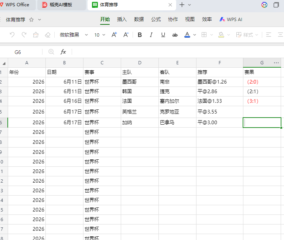Click the red (2:0) result cell
Screen dimensions: 284x240
262,82
